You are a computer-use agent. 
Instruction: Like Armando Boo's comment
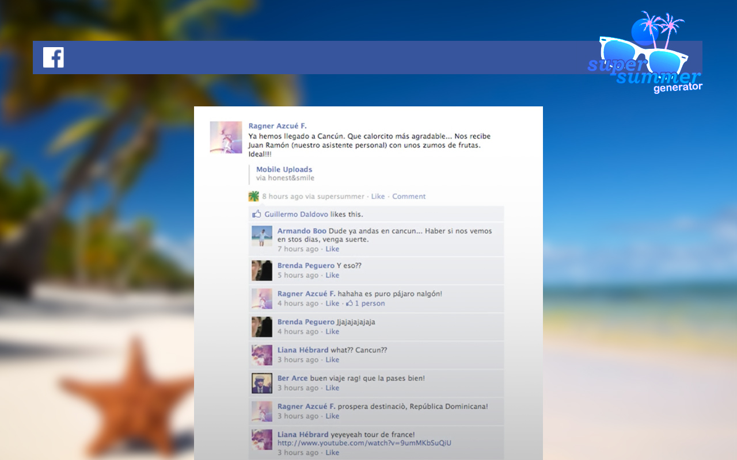[332, 249]
